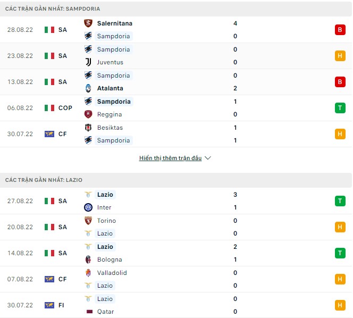Click the green T badge for Reggina match
The width and height of the screenshot is (353, 318).
tap(340, 108)
